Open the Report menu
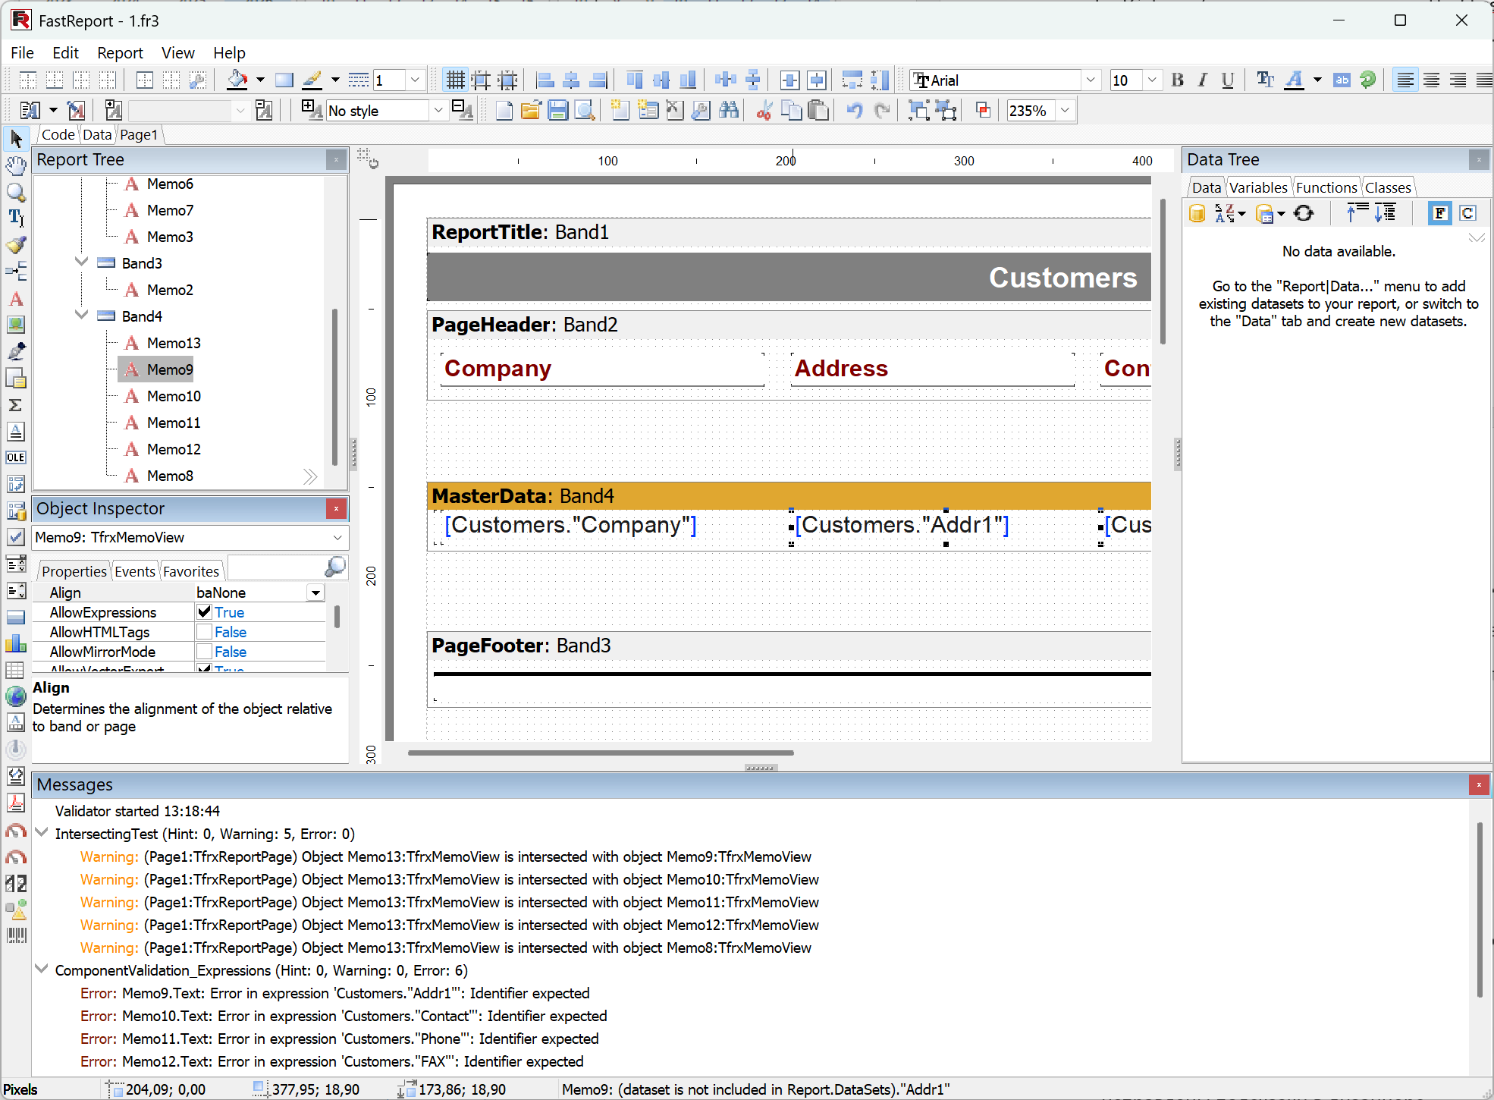Image resolution: width=1494 pixels, height=1100 pixels. tap(120, 53)
